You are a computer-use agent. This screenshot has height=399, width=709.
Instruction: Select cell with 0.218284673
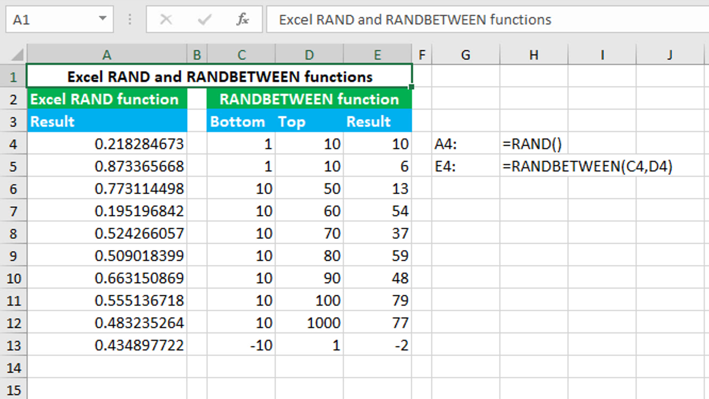107,144
